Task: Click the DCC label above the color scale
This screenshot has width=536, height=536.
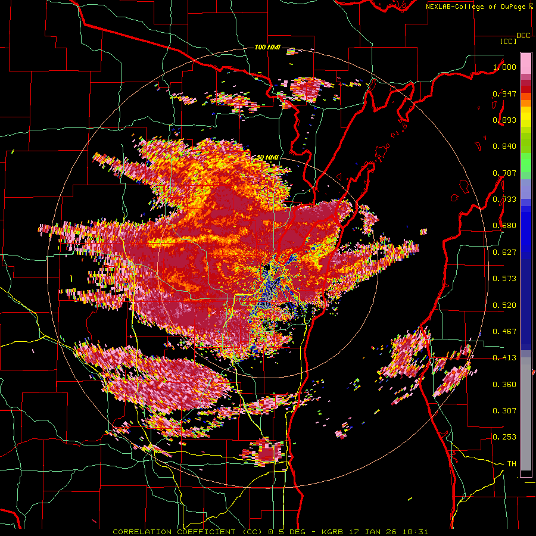Action: (x=523, y=36)
